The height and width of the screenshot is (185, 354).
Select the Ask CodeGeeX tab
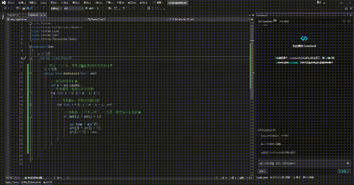pos(265,21)
